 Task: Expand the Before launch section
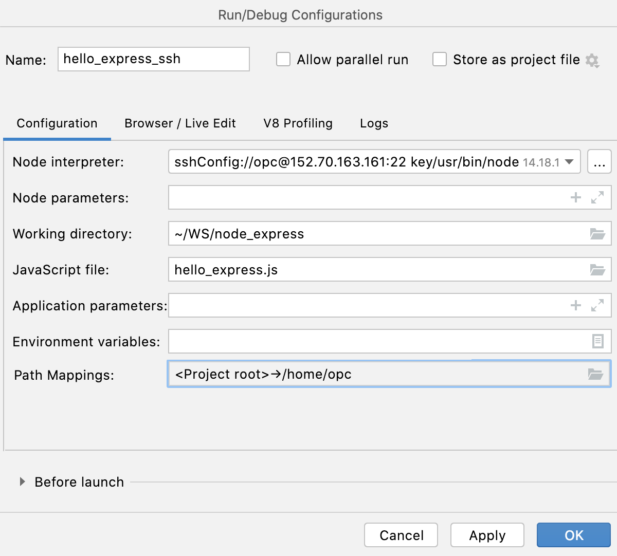coord(22,481)
